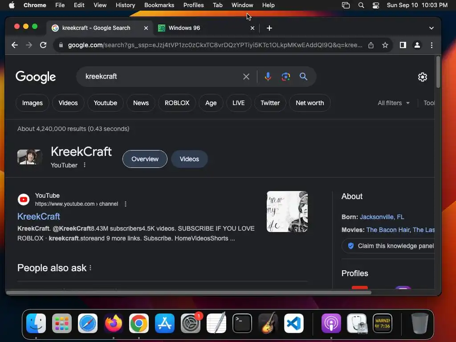
Task: Open Chrome side panel
Action: pyautogui.click(x=403, y=45)
